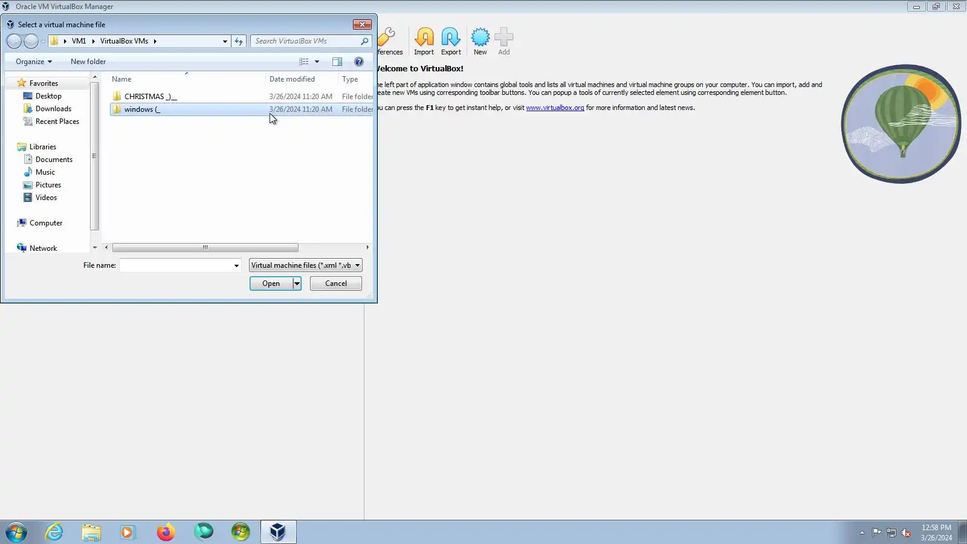Show hidden system tray icons
The image size is (967, 544).
[862, 533]
